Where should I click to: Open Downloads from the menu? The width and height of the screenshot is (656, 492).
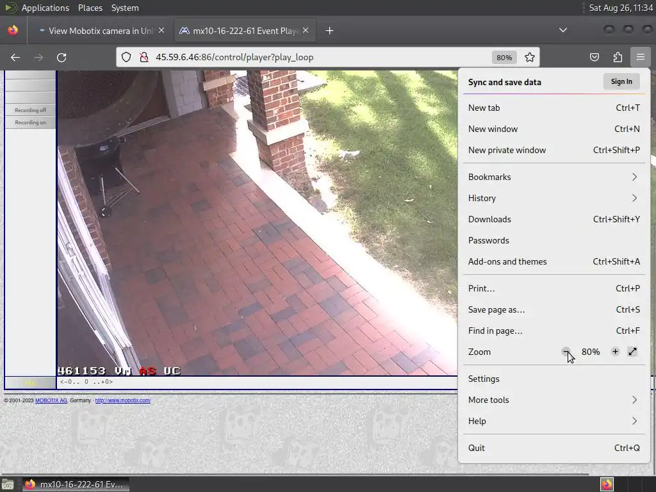tap(554, 219)
